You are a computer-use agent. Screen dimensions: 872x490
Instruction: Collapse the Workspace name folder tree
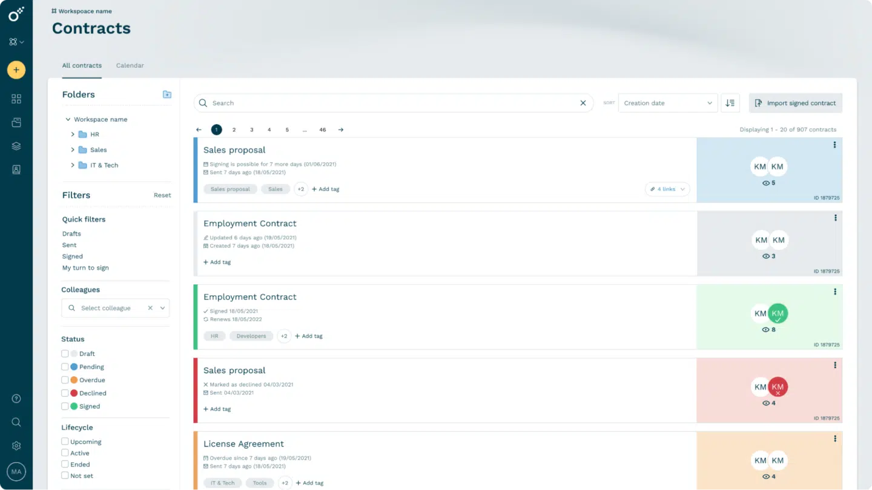pyautogui.click(x=68, y=119)
